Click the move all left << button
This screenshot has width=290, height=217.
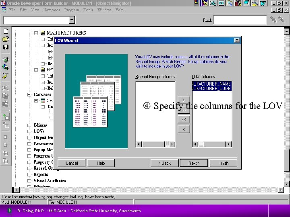click(184, 119)
